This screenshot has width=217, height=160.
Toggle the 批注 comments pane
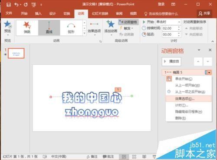108,157
